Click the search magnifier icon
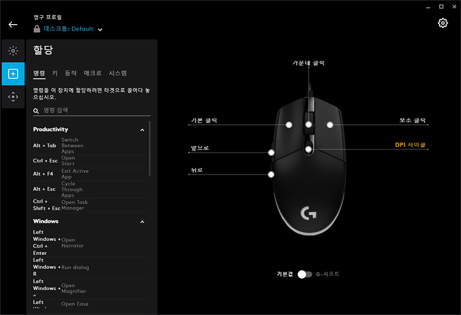 tap(36, 111)
